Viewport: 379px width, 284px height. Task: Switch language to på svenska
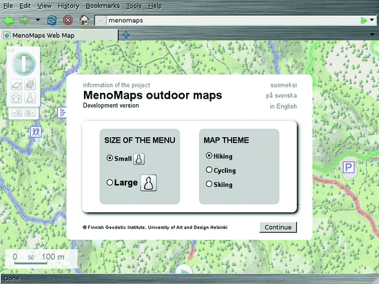[x=281, y=96]
